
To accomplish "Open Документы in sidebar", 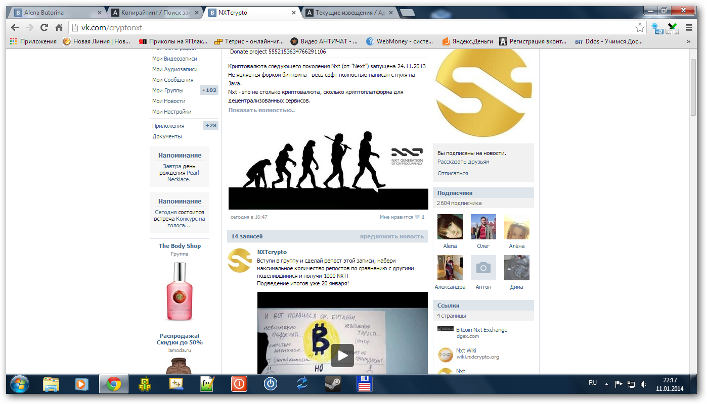I will (x=167, y=136).
